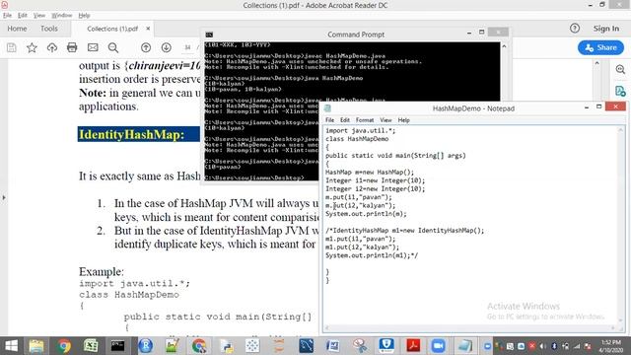The image size is (631, 355).
Task: Click the Bluetooth icon in system tray
Action: coord(554,346)
